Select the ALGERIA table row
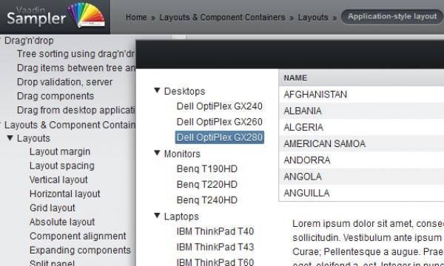 [361, 127]
